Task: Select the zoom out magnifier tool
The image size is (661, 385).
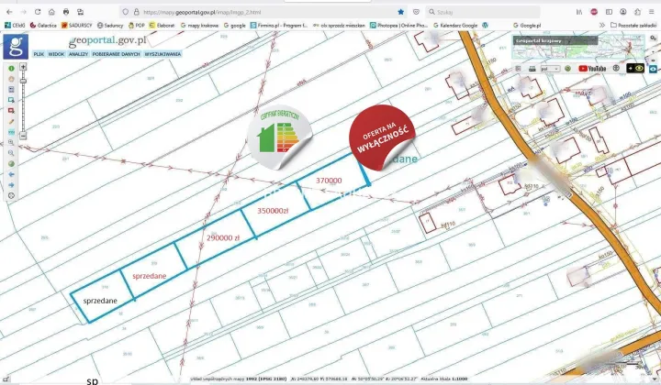Action: coord(11,153)
